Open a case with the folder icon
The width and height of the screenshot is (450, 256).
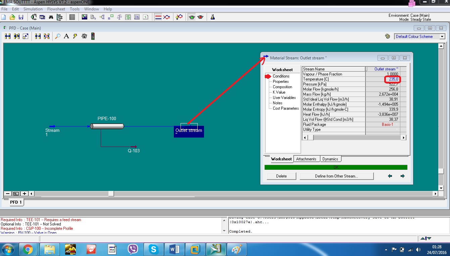click(x=12, y=17)
